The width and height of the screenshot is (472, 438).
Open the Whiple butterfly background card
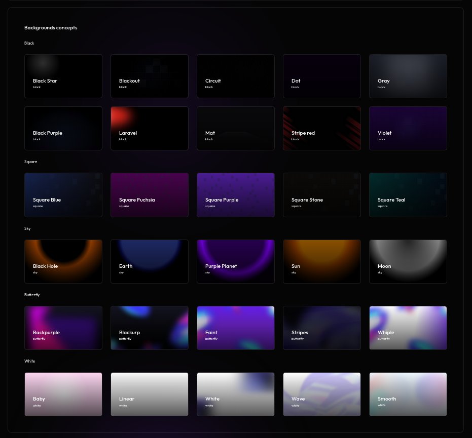408,328
